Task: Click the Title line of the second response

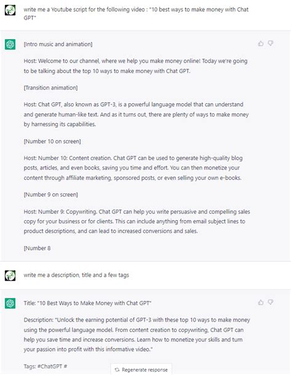Action: point(87,303)
